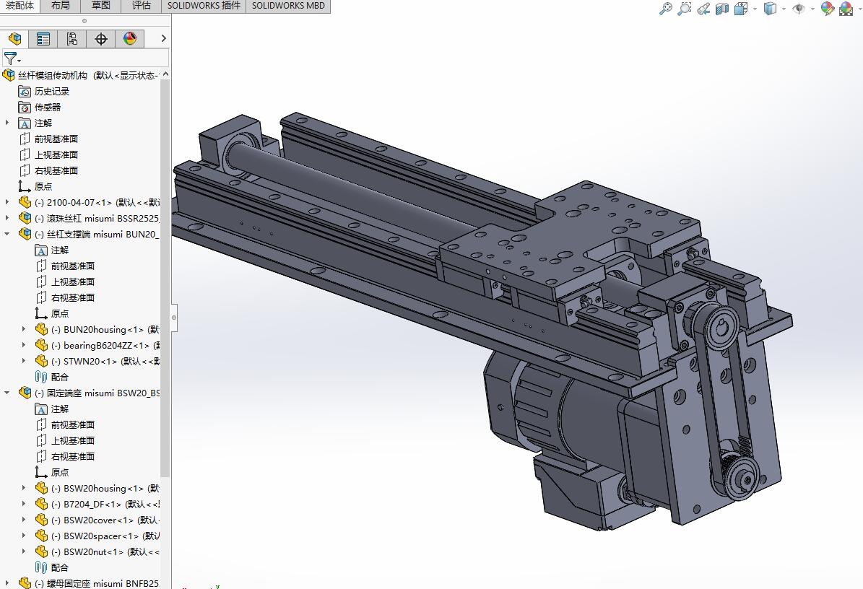Select the top-level 原点 origin
863x589 pixels.
(43, 187)
